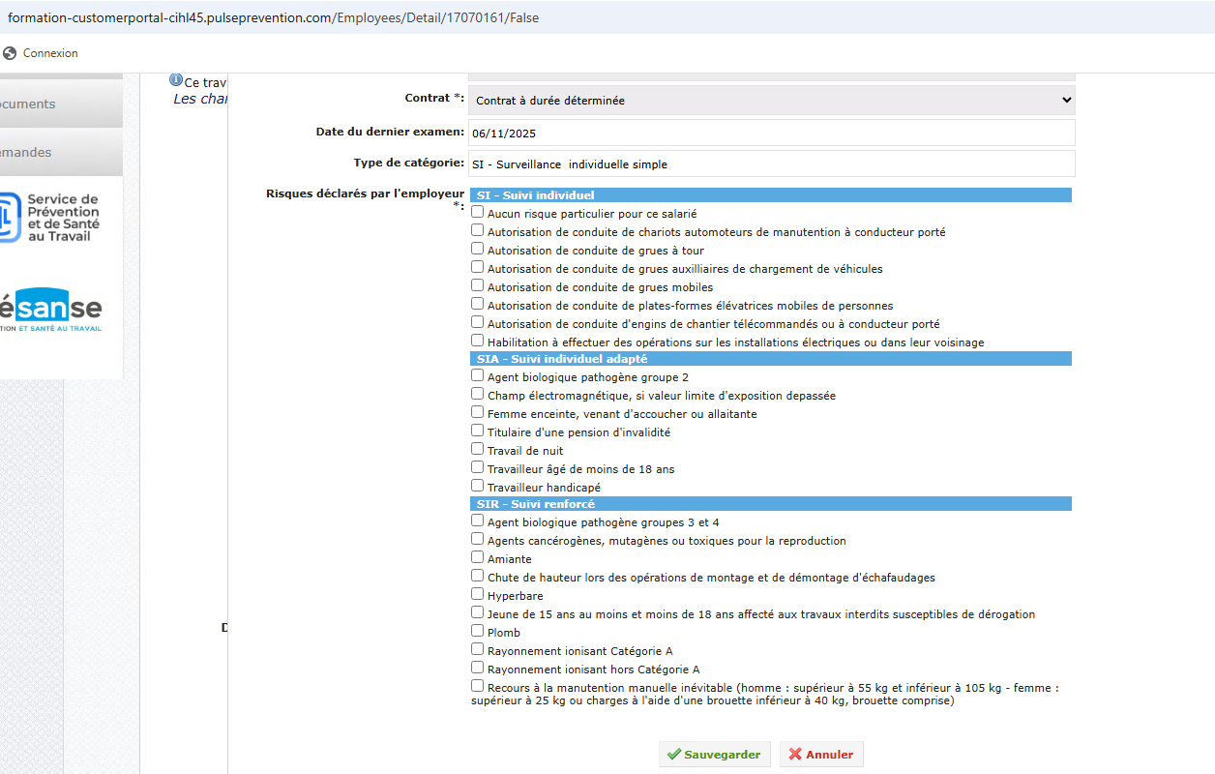This screenshot has width=1215, height=774.
Task: Click the Service de Prévention et de Santé logo
Action: [x=50, y=218]
